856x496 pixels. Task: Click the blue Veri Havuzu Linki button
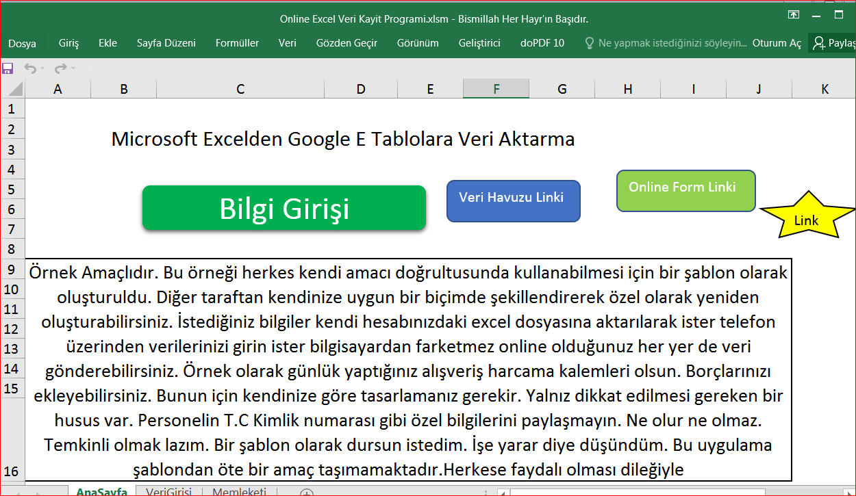514,201
